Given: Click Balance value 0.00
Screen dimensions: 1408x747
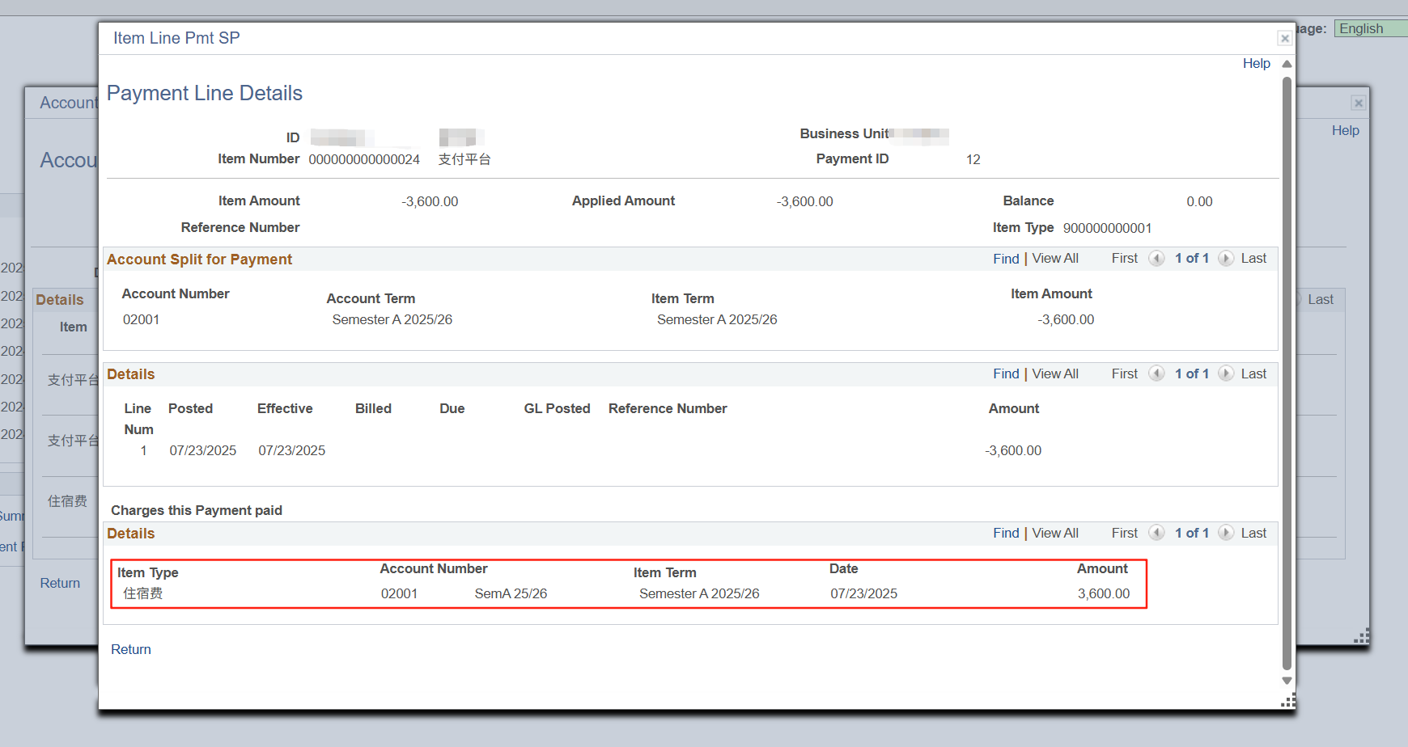Looking at the screenshot, I should pos(1199,201).
